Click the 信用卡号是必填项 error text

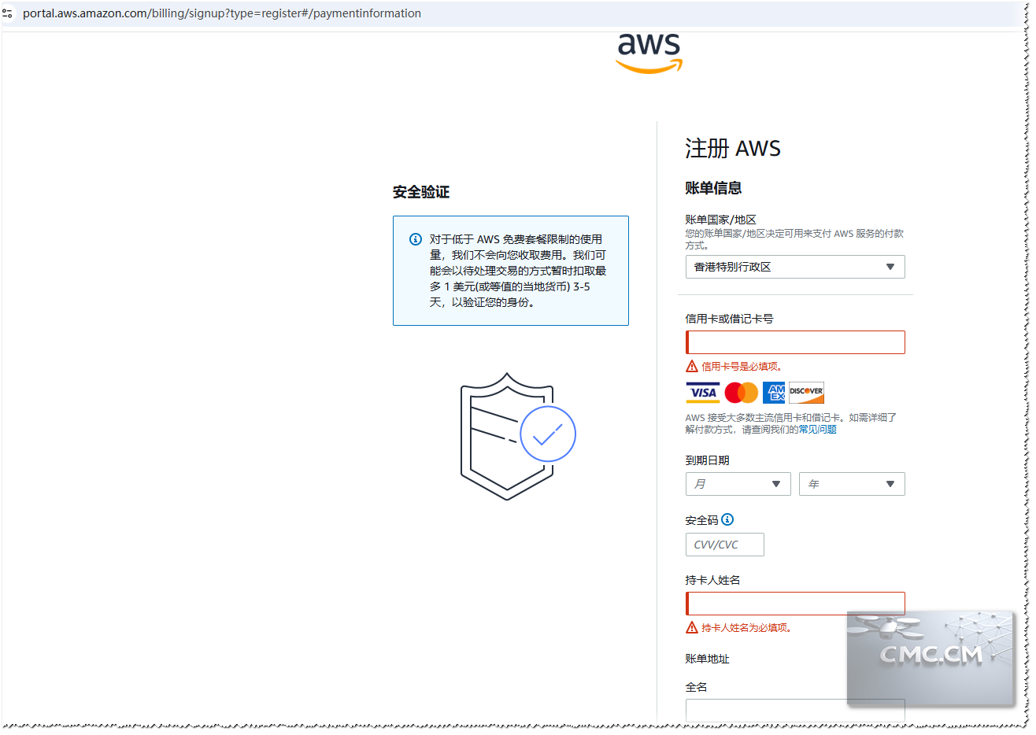(x=742, y=367)
